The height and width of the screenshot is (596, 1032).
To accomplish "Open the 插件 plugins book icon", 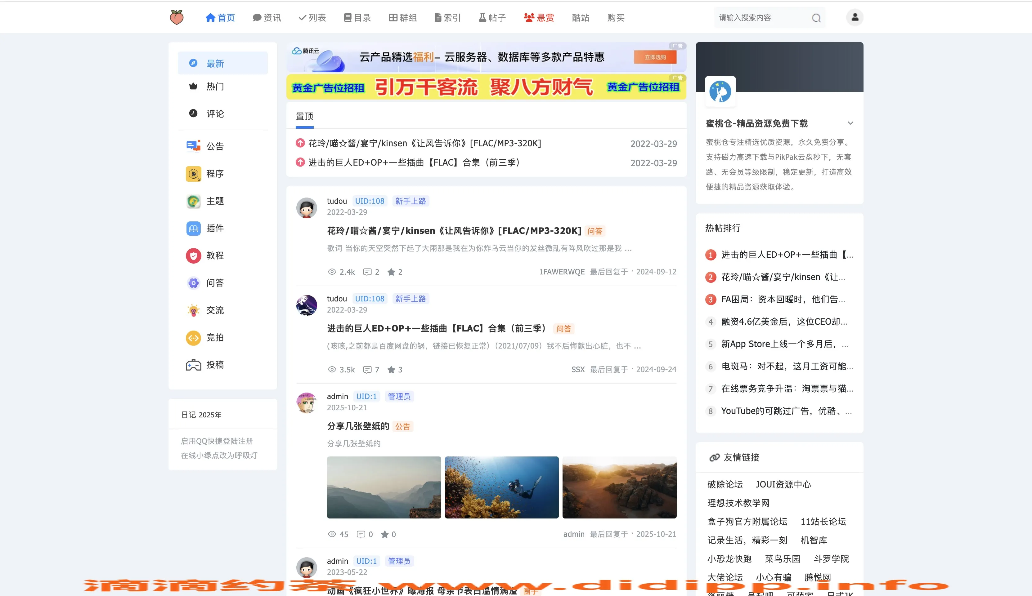I will [x=193, y=228].
